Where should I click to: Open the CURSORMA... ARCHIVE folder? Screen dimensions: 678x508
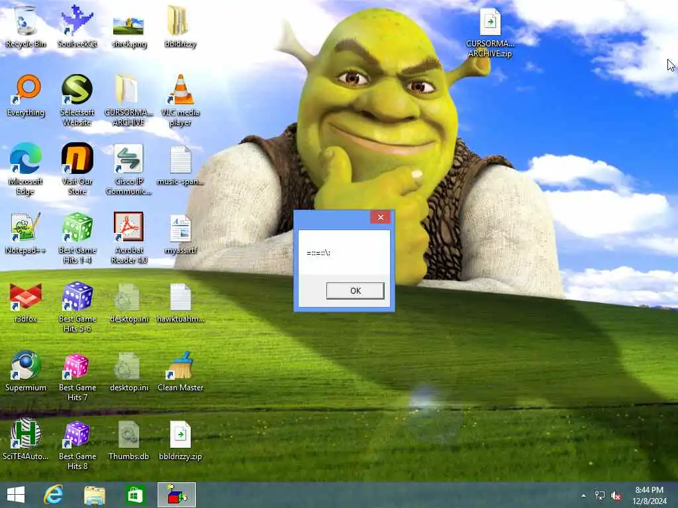(x=128, y=101)
